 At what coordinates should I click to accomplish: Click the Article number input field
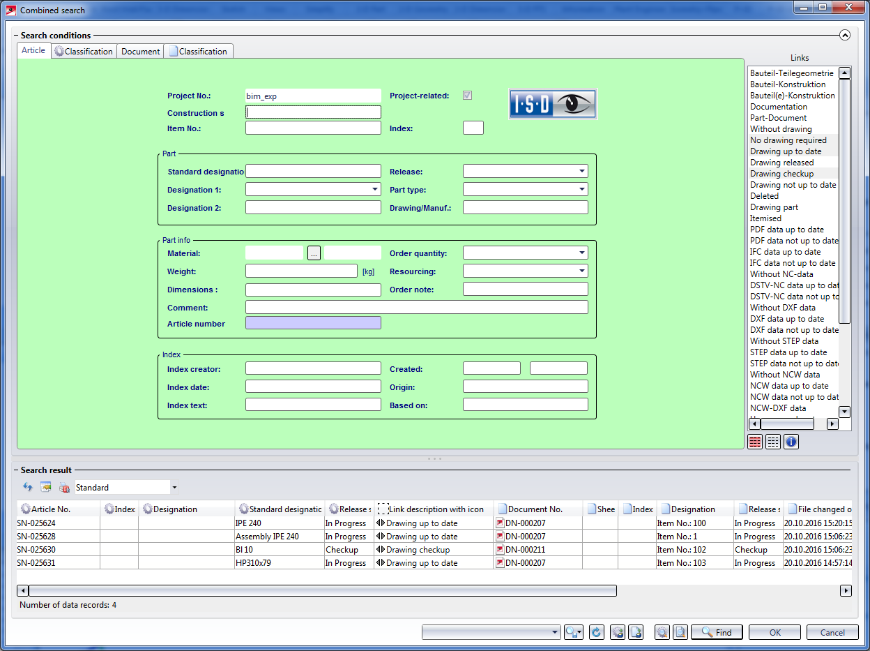click(313, 323)
